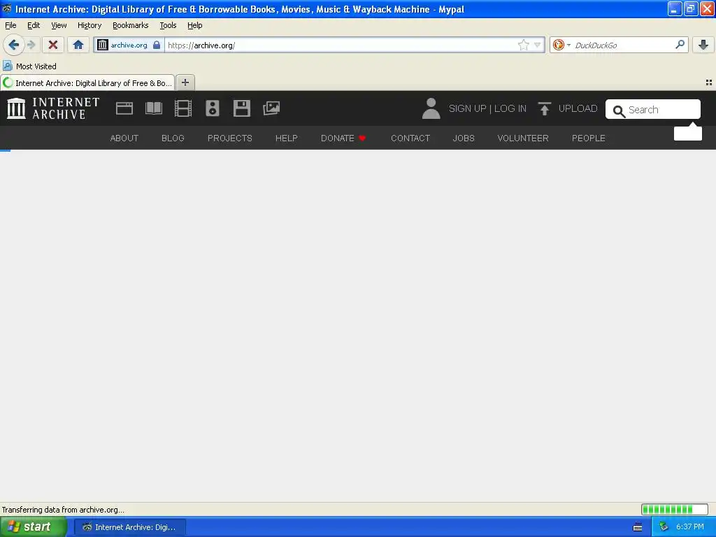Viewport: 716px width, 537px height.
Task: Select the Internet Archive tab
Action: point(87,83)
